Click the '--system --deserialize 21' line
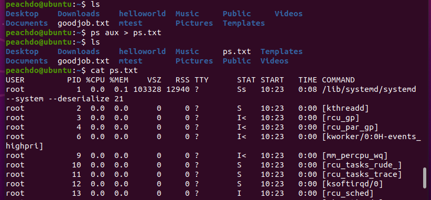The height and width of the screenshot is (200, 431). [64, 99]
